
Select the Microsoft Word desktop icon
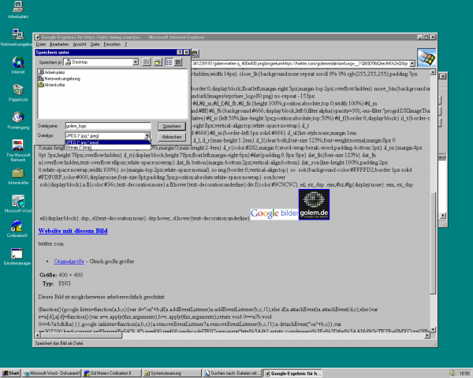point(18,204)
